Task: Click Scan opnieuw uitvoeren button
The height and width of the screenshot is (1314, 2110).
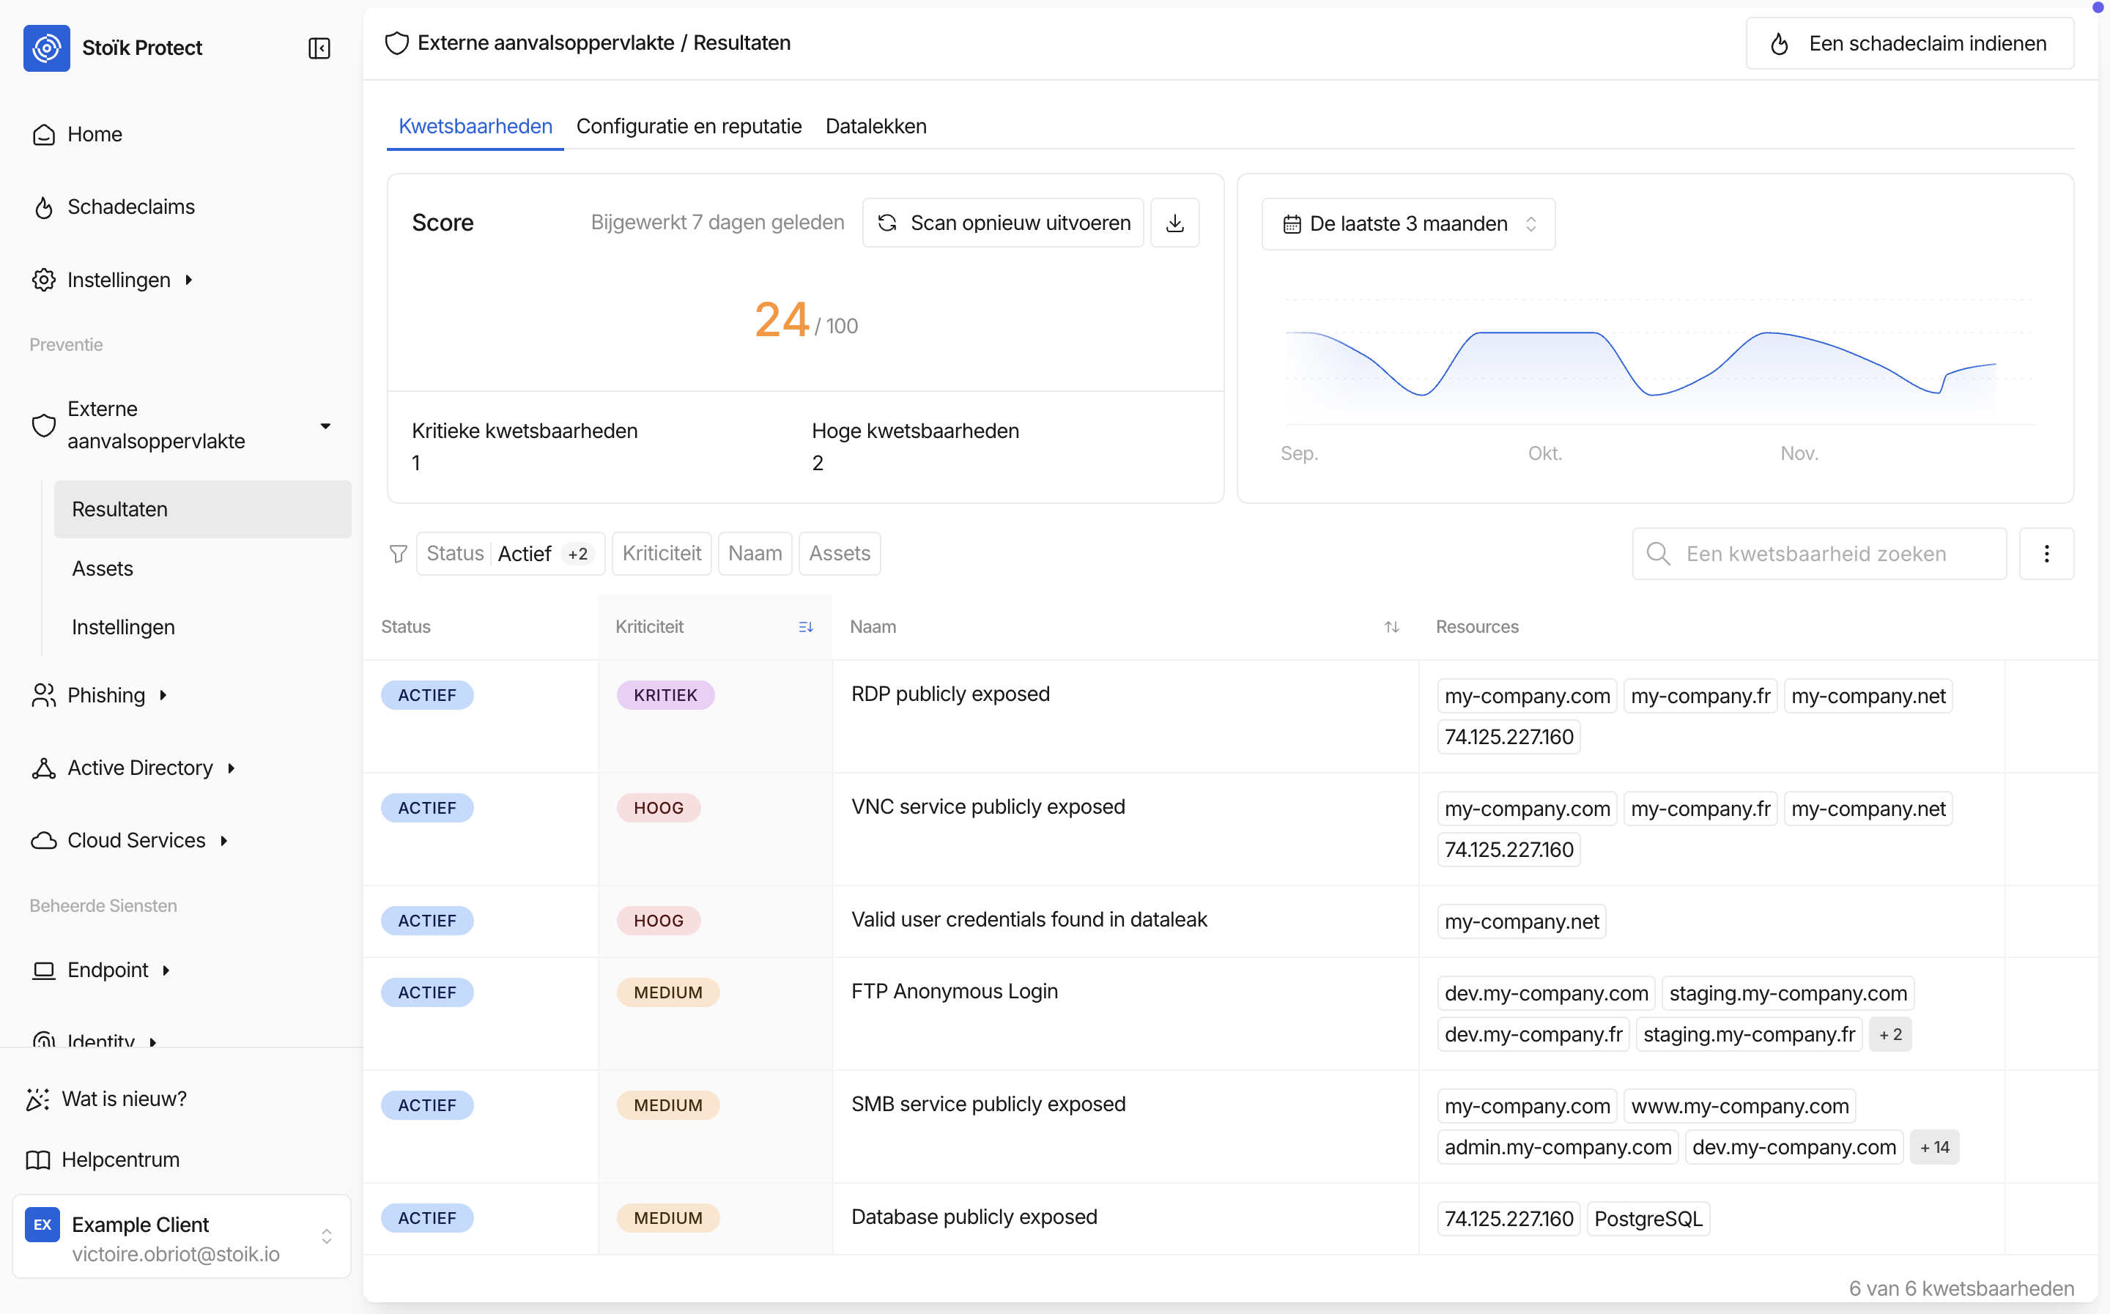Action: [x=1003, y=223]
